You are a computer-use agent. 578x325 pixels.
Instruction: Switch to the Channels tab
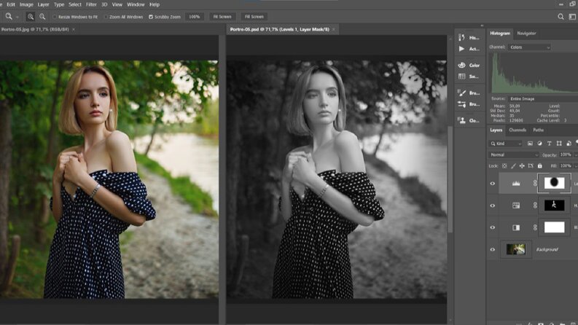518,130
